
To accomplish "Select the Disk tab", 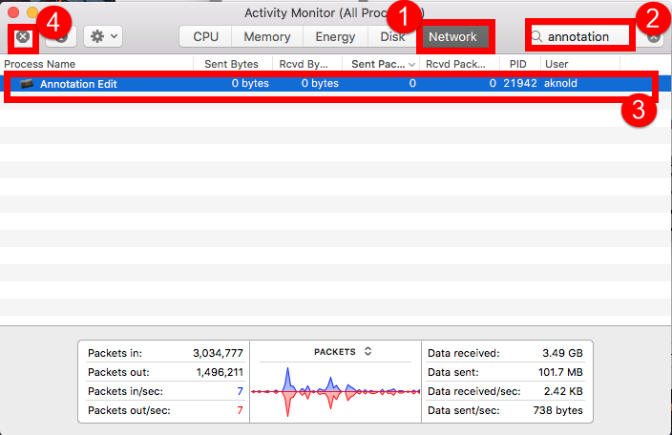I will [x=392, y=37].
